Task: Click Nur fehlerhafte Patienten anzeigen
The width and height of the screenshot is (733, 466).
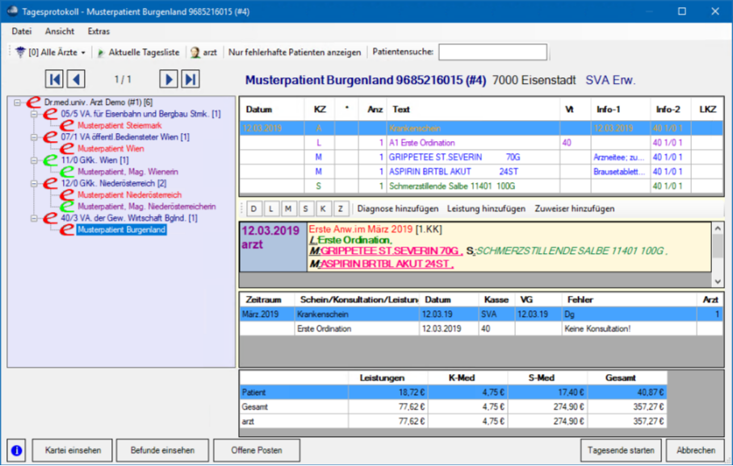Action: coord(295,52)
